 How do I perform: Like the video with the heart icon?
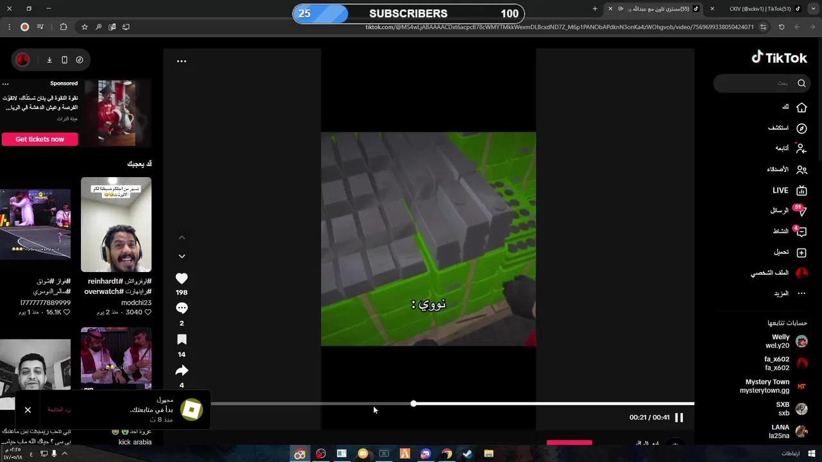[x=182, y=278]
